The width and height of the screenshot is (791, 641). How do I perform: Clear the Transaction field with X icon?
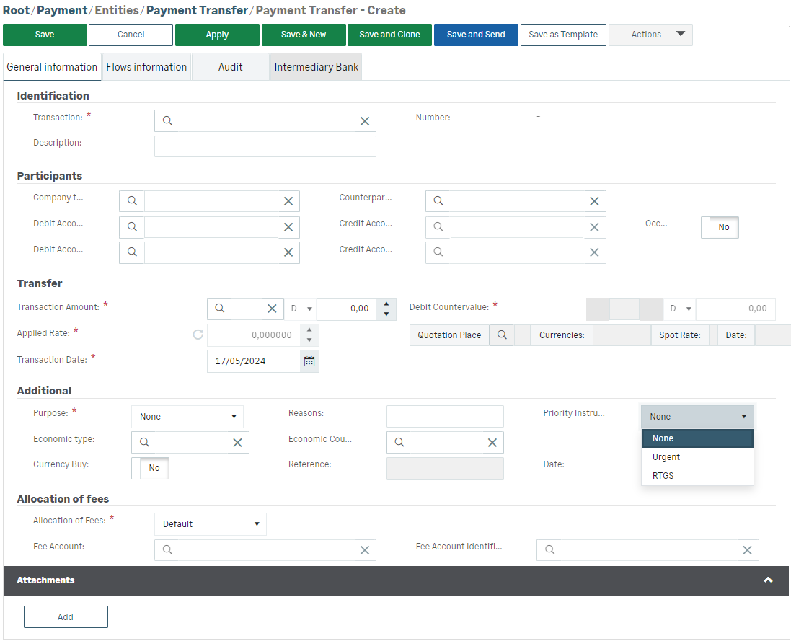coord(365,121)
